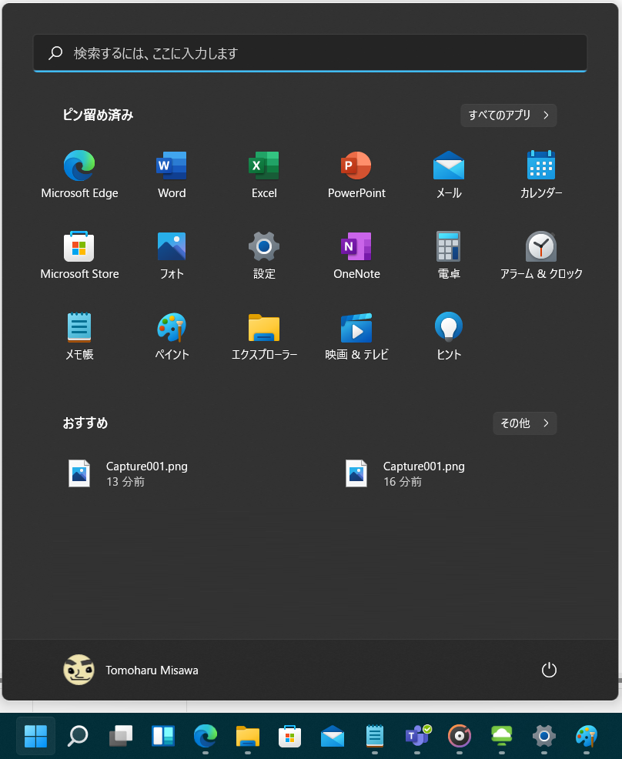The image size is (622, 759).
Task: Open the ヒント tips app
Action: pos(449,336)
